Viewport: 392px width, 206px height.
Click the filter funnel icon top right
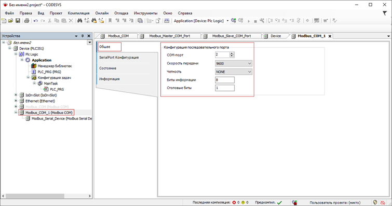(x=385, y=13)
